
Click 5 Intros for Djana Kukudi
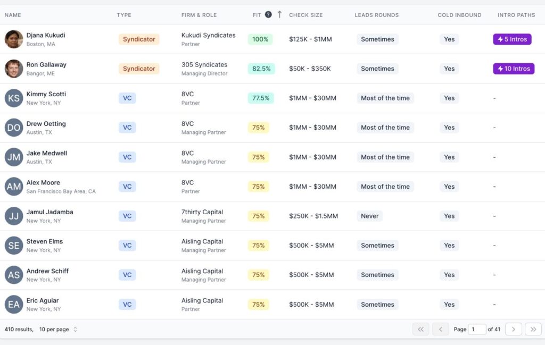[x=512, y=39]
